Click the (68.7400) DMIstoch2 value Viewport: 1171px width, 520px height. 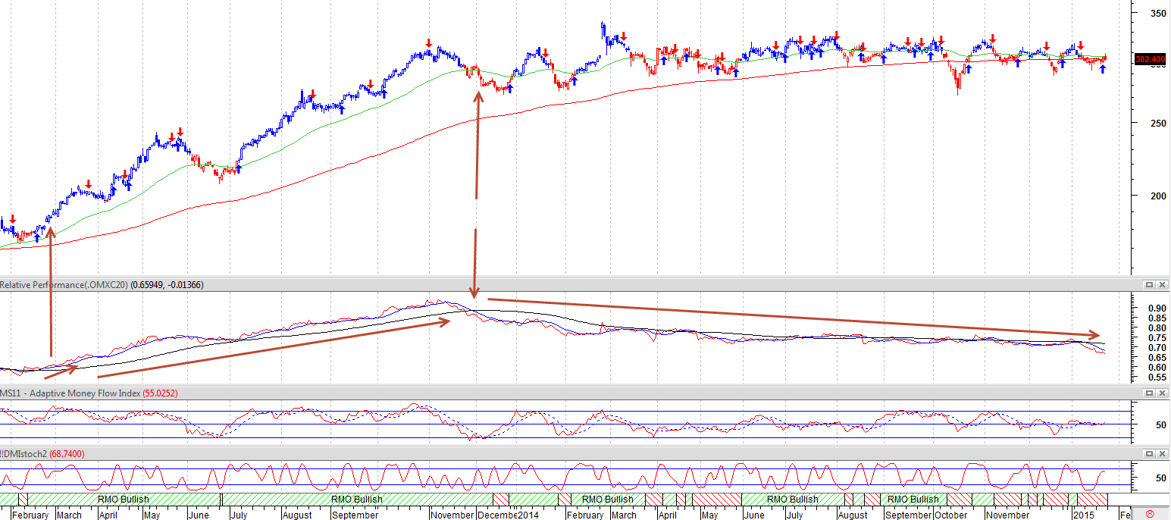coord(67,454)
